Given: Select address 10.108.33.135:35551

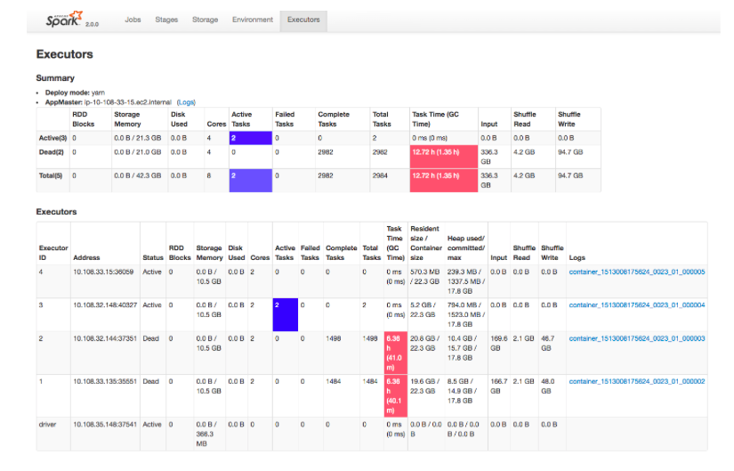Looking at the screenshot, I should (x=105, y=381).
